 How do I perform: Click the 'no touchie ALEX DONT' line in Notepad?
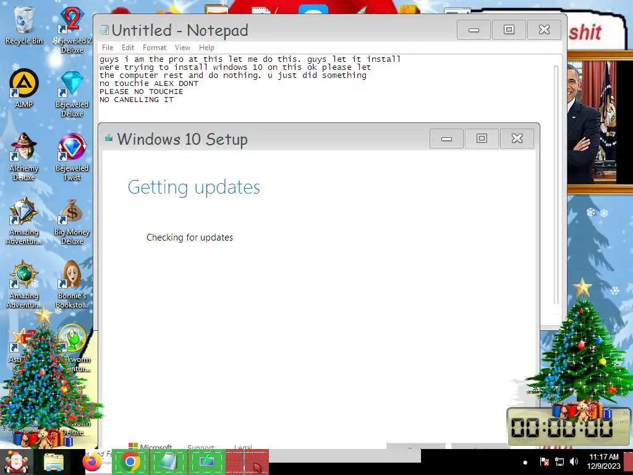149,83
